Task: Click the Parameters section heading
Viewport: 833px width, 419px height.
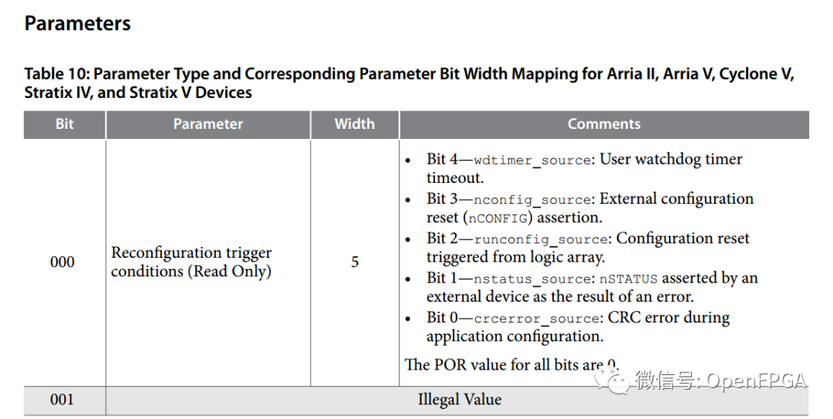Action: (x=78, y=24)
